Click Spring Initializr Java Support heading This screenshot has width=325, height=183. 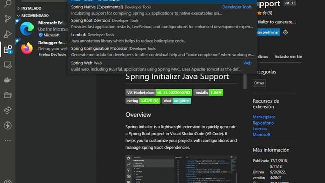click(177, 77)
